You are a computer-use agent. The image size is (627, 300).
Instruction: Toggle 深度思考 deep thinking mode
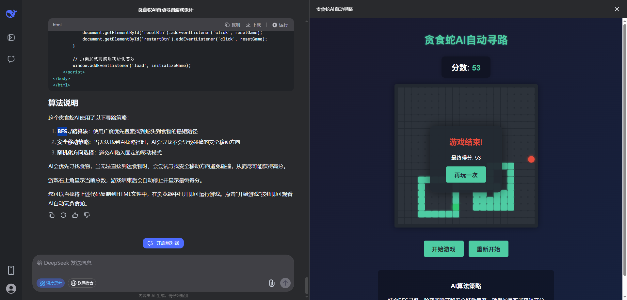(51, 283)
